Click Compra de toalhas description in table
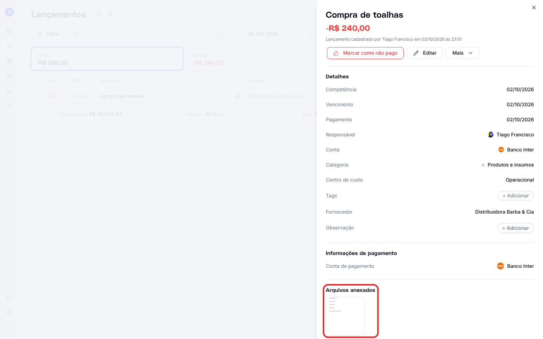Viewport: 543px width, 339px height. tap(122, 96)
